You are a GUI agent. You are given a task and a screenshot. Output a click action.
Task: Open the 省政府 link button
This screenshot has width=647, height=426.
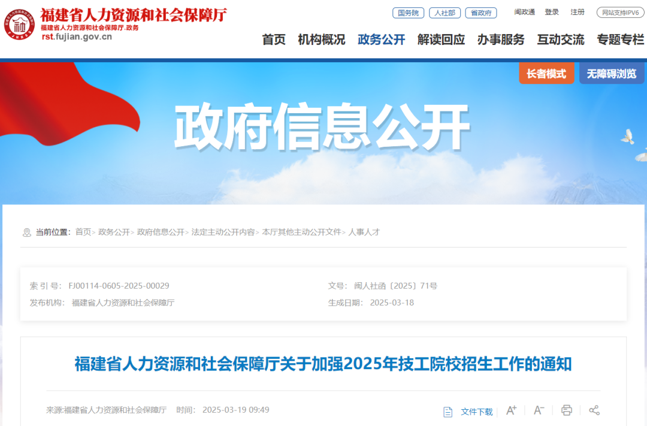(481, 13)
